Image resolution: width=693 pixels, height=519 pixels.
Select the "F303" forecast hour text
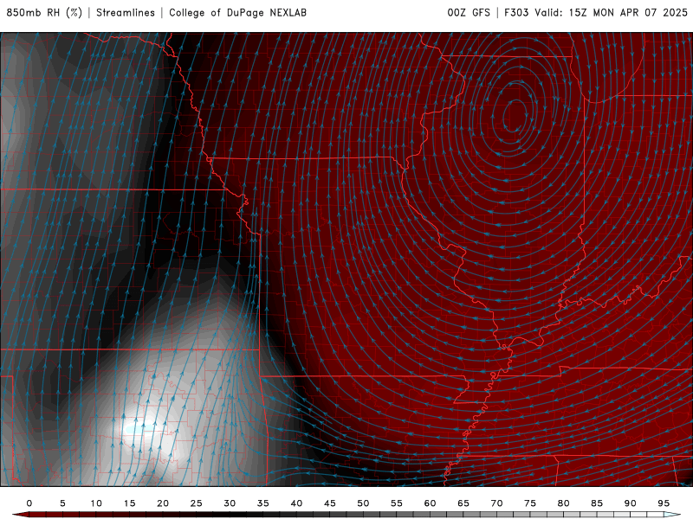516,12
